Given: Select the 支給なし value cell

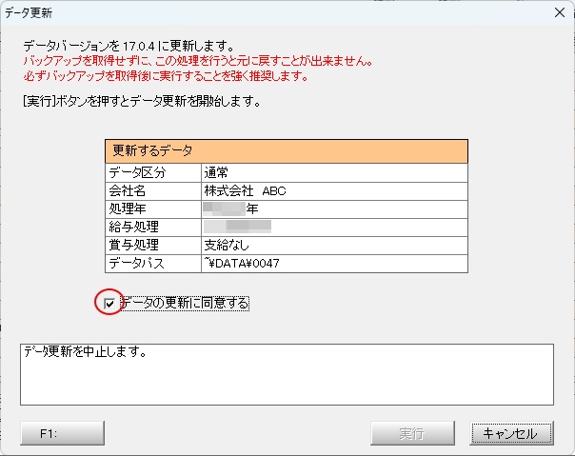Looking at the screenshot, I should 333,245.
